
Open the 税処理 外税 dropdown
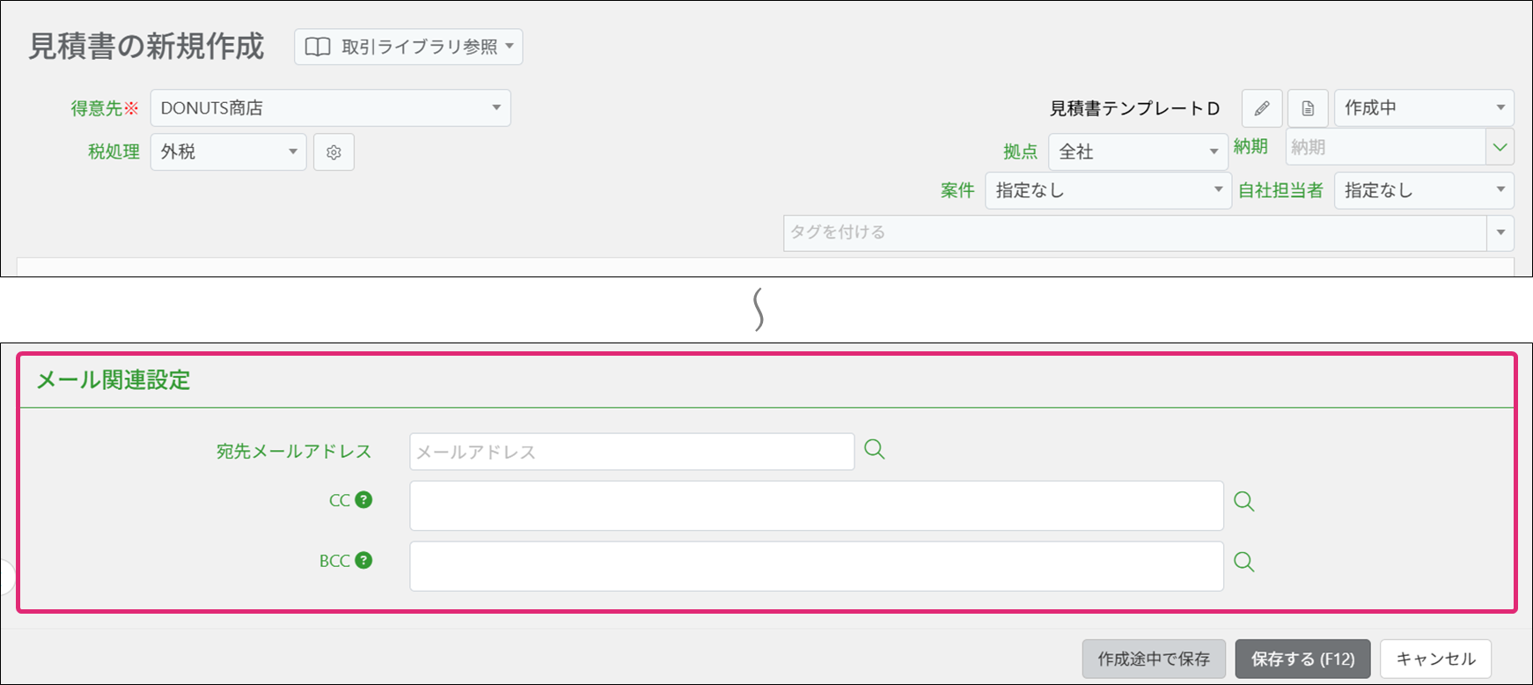(228, 152)
